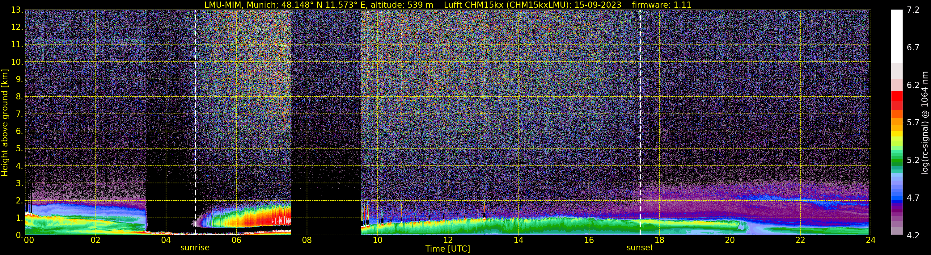This screenshot has height=255, width=931.
Task: Click the 13. tick label on height axis
Action: [17, 10]
